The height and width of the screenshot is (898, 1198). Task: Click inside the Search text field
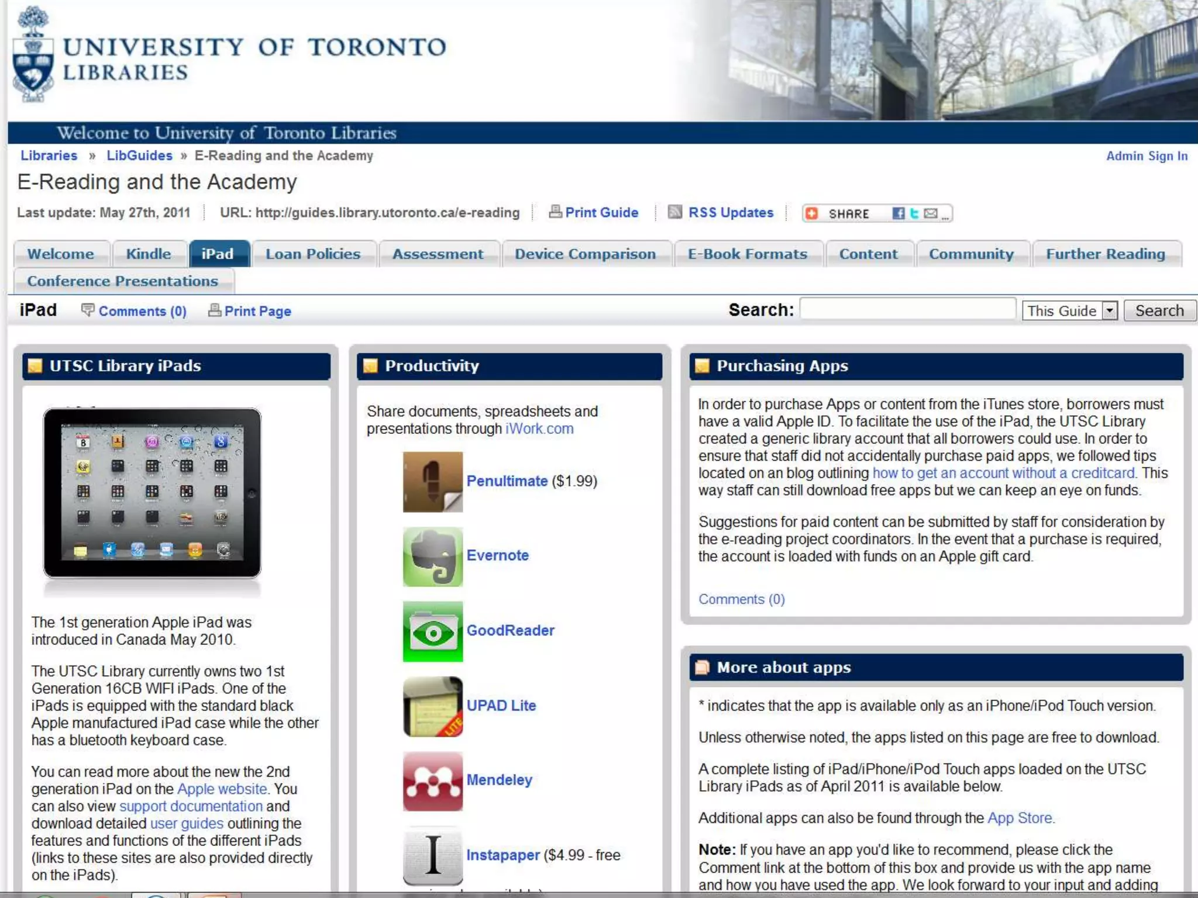pos(907,309)
